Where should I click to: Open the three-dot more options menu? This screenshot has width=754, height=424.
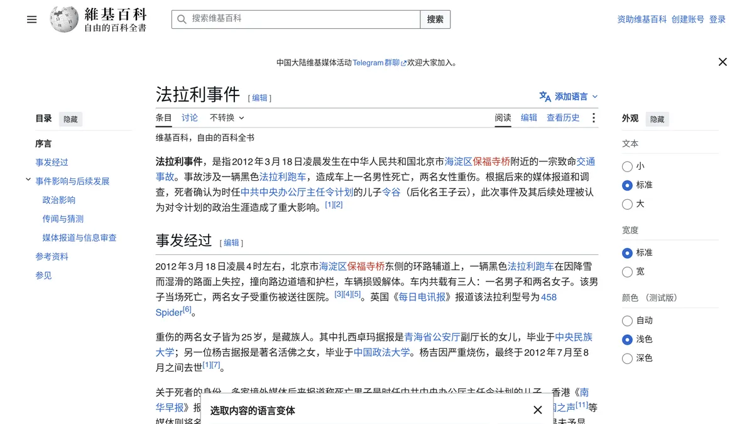(x=593, y=118)
